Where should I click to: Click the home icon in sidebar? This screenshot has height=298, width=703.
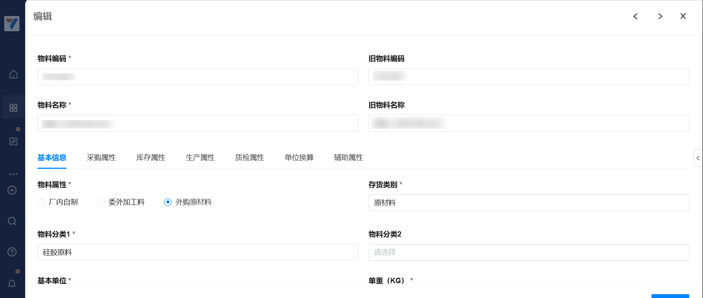[13, 74]
